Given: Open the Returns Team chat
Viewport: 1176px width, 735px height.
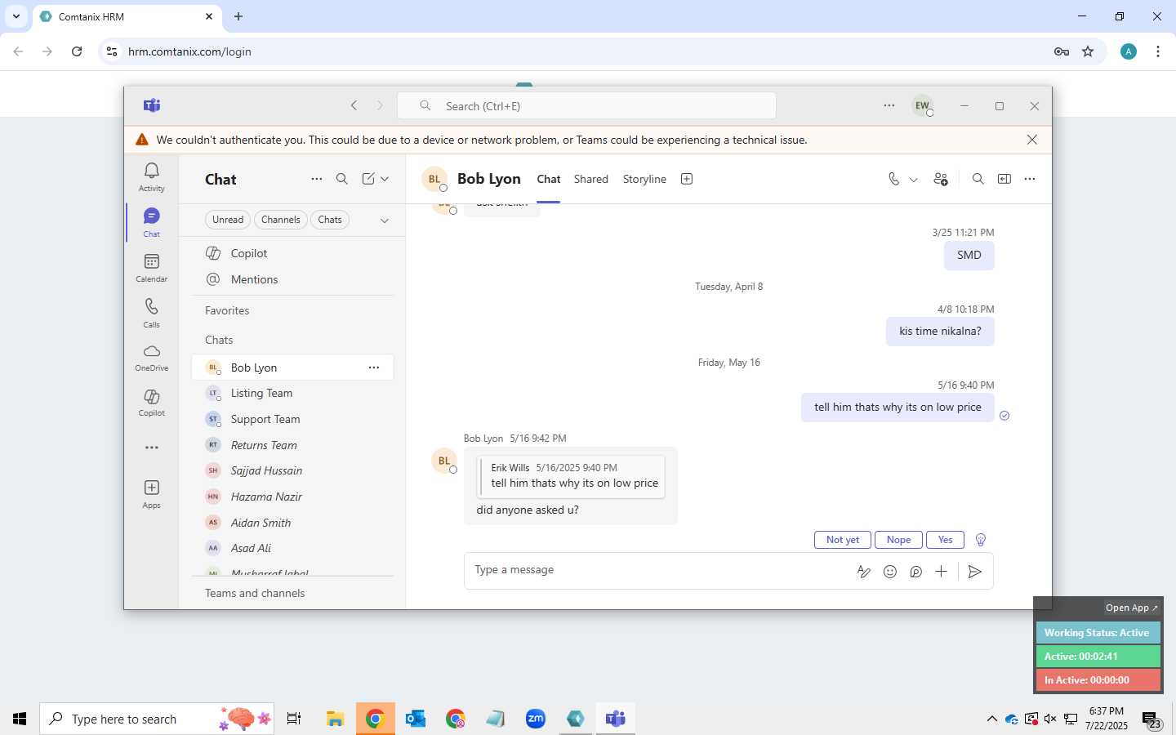Looking at the screenshot, I should click(292, 445).
